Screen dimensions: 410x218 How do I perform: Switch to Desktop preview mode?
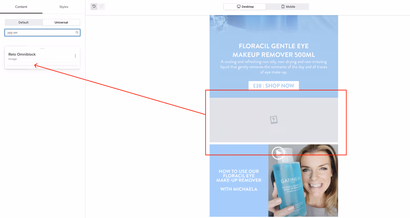(245, 7)
